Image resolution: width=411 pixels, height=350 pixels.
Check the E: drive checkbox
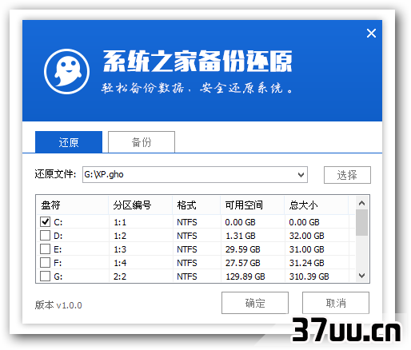coord(45,249)
